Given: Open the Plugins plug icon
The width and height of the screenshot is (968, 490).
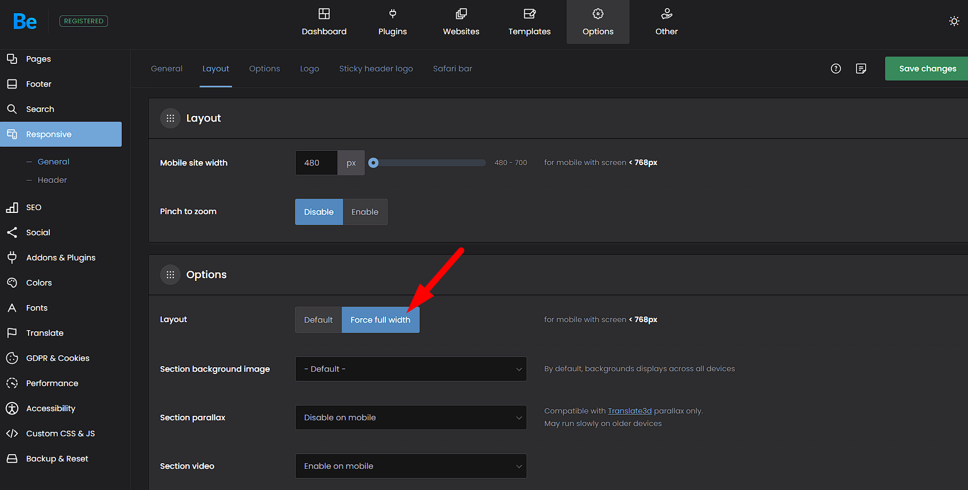Looking at the screenshot, I should click(393, 14).
